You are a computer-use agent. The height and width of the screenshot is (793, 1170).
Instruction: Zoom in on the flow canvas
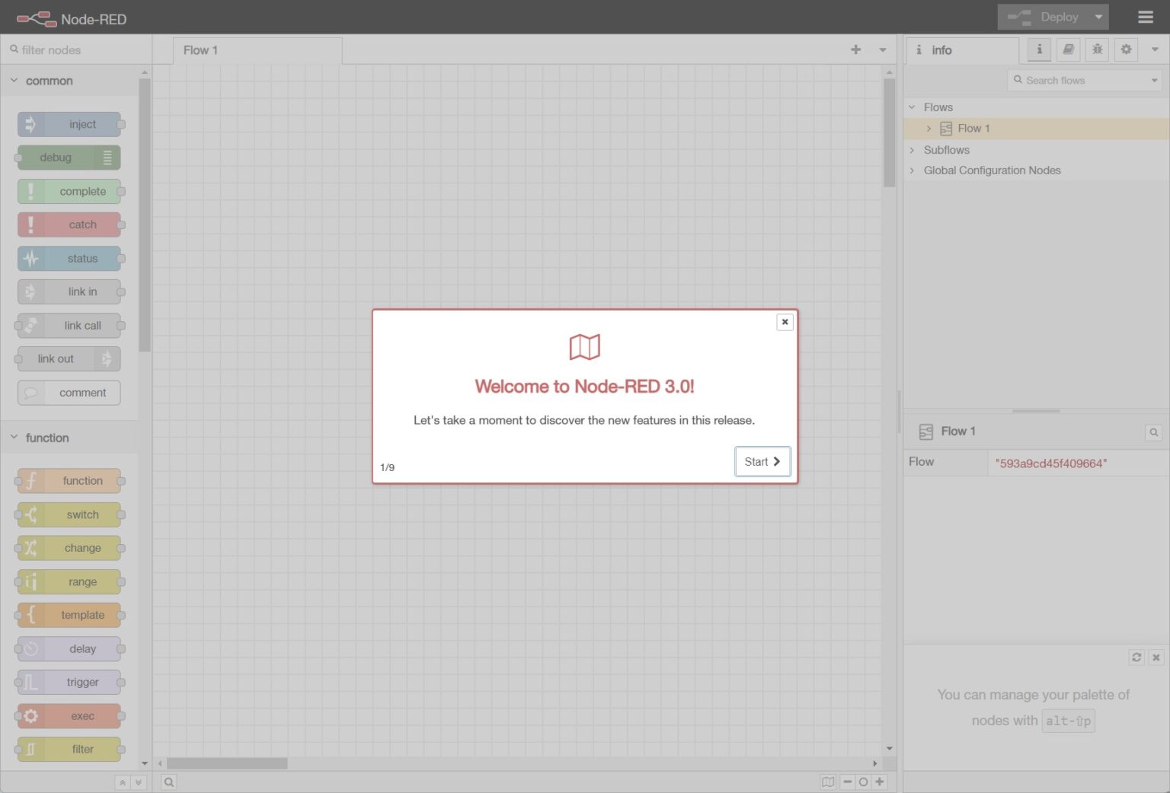pos(880,782)
